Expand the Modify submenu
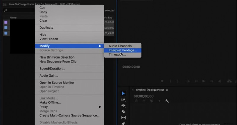237x125 pixels. pos(69,46)
